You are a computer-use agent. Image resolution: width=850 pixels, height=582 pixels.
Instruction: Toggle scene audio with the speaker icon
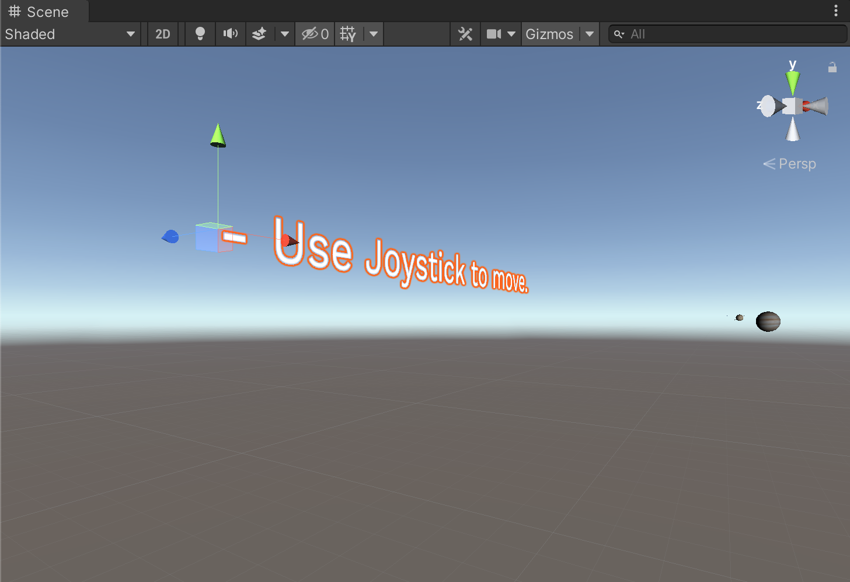[x=230, y=34]
